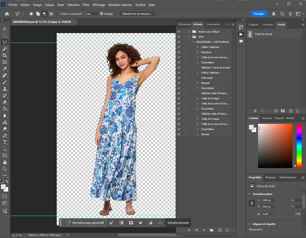306x238 pixels.
Task: Toggle the Lissage checkbox
Action: click(x=102, y=14)
